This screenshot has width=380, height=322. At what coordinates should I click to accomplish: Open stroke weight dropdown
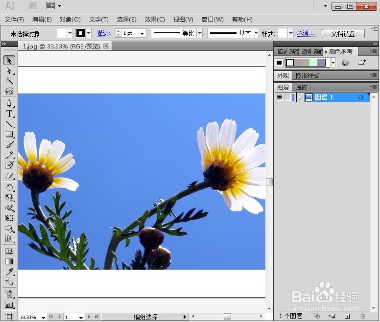[x=142, y=33]
